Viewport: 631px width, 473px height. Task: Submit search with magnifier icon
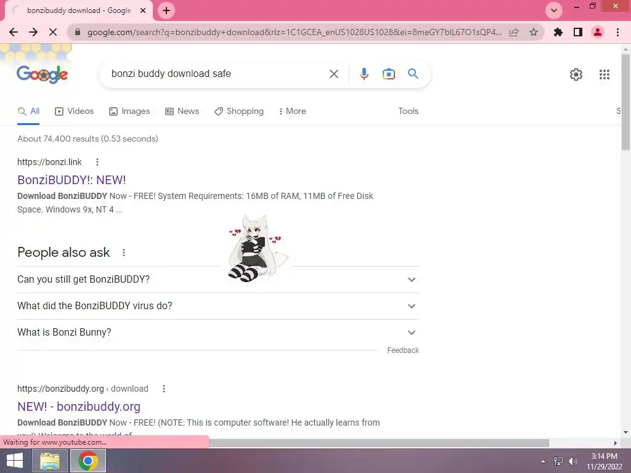coord(413,74)
